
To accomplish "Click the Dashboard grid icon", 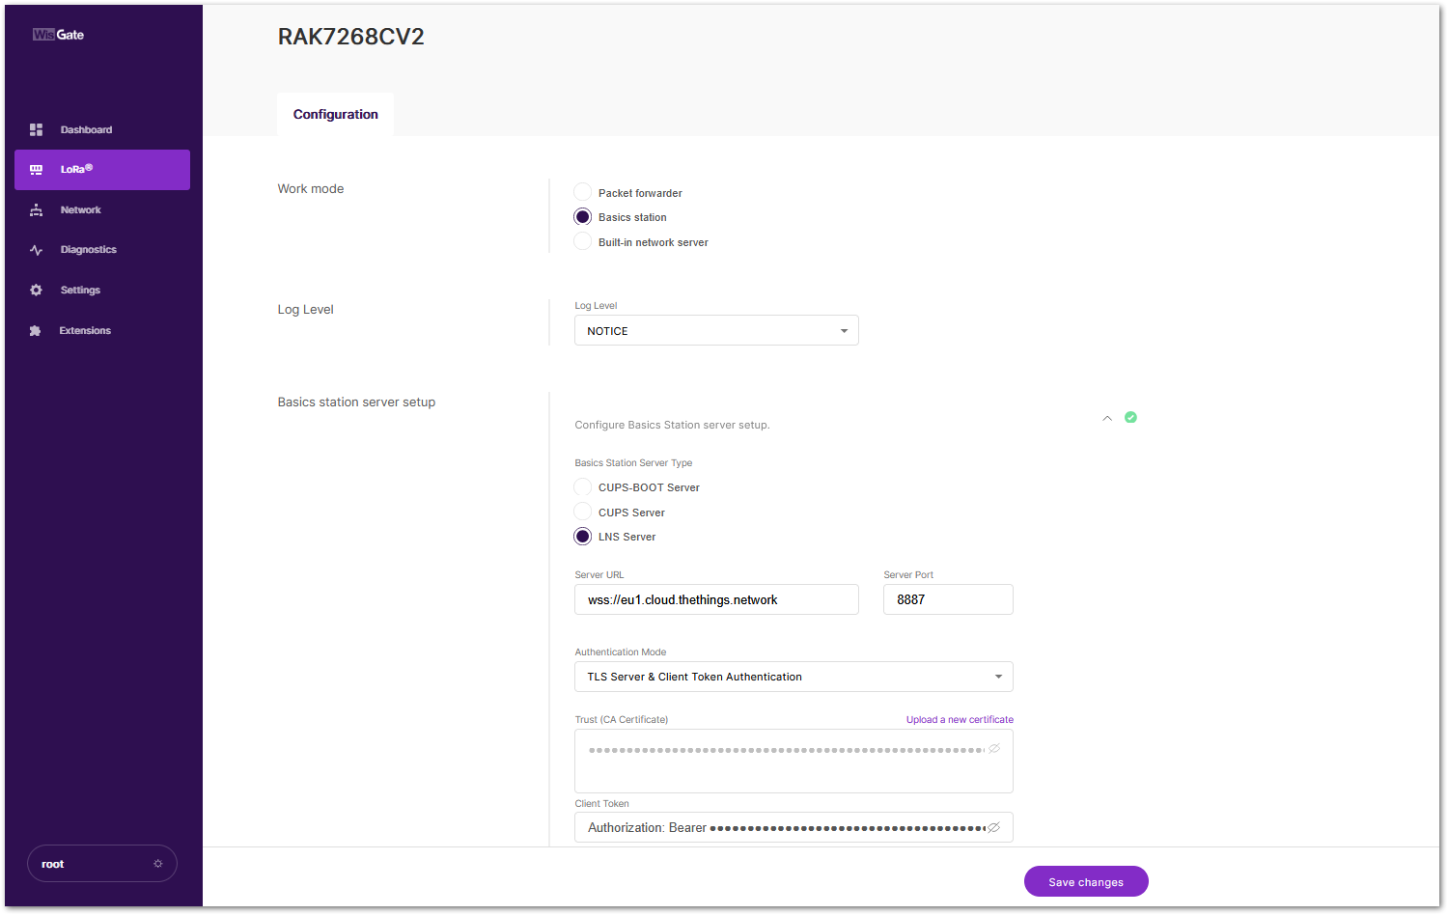I will [36, 129].
